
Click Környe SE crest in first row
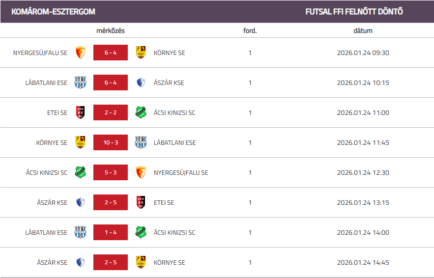point(141,53)
